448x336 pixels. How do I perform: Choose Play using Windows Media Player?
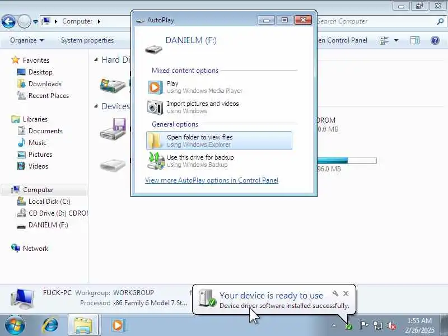pos(219,87)
